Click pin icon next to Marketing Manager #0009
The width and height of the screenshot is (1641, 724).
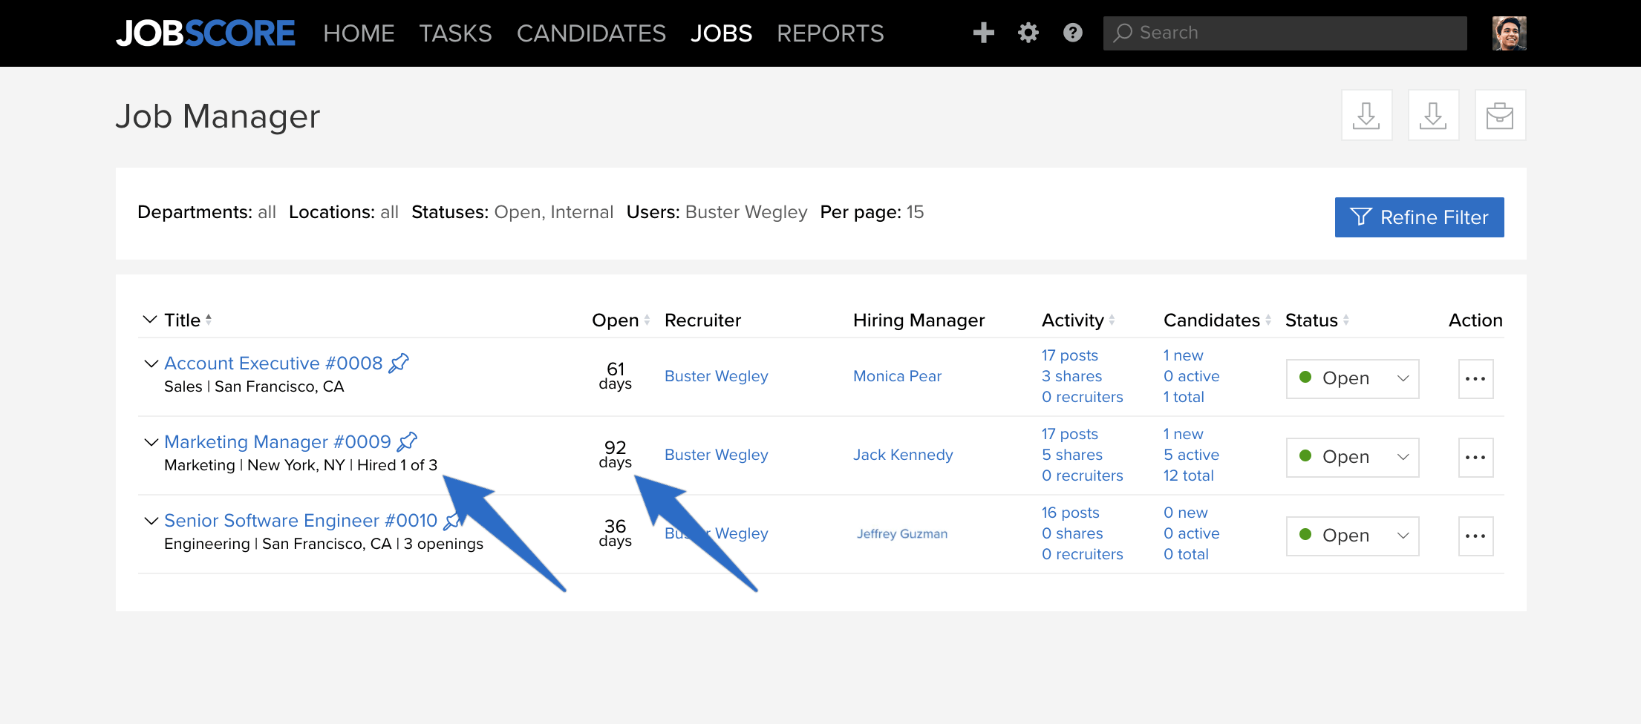pyautogui.click(x=407, y=441)
